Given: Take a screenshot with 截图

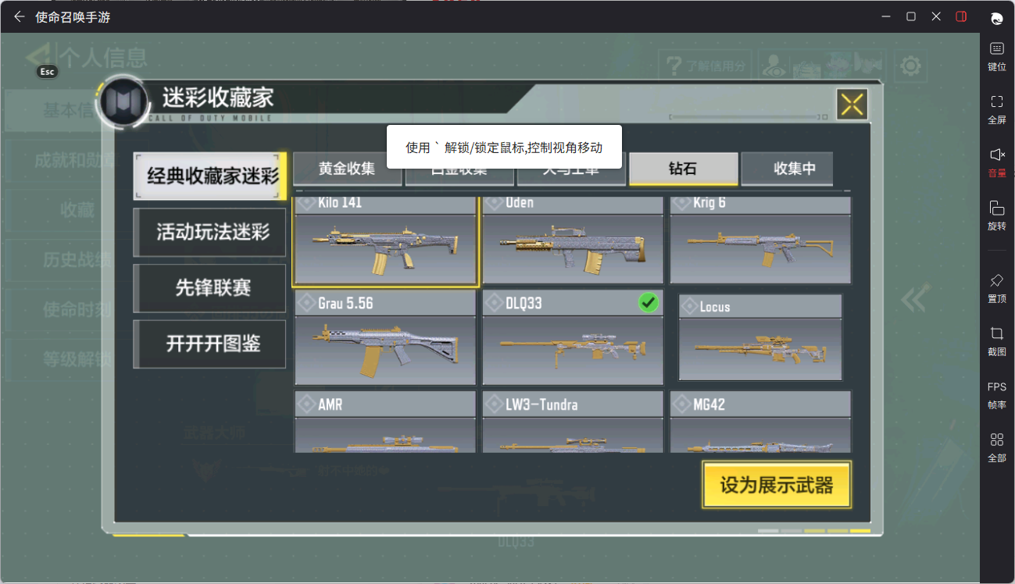Looking at the screenshot, I should click(997, 341).
